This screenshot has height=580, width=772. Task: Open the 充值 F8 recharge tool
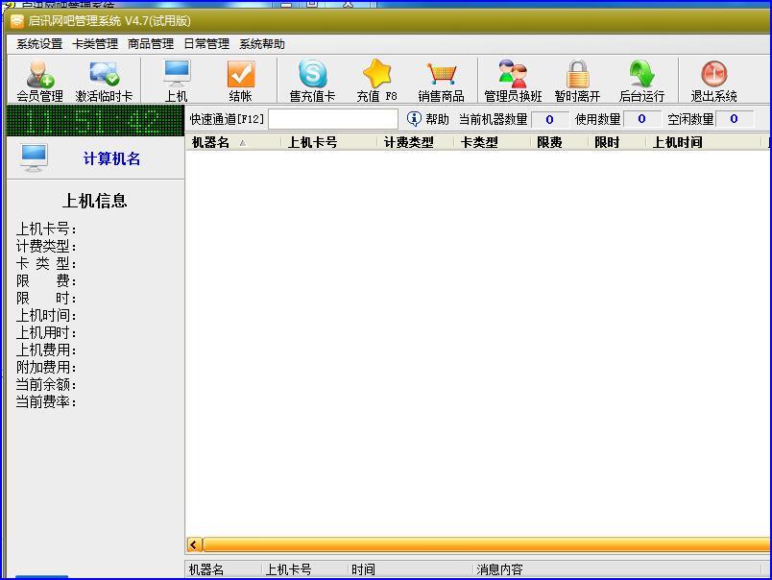[x=376, y=80]
